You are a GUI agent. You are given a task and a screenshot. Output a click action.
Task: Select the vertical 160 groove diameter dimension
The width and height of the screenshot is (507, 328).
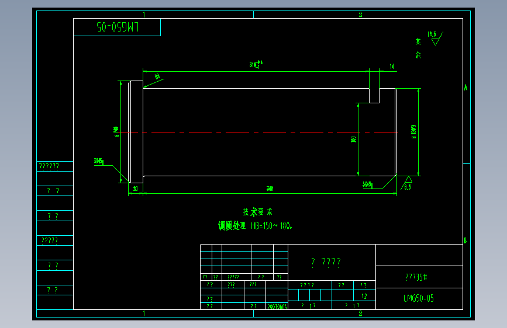(x=353, y=139)
